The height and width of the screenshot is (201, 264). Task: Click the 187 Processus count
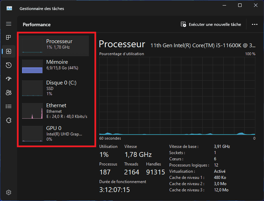tap(105, 172)
